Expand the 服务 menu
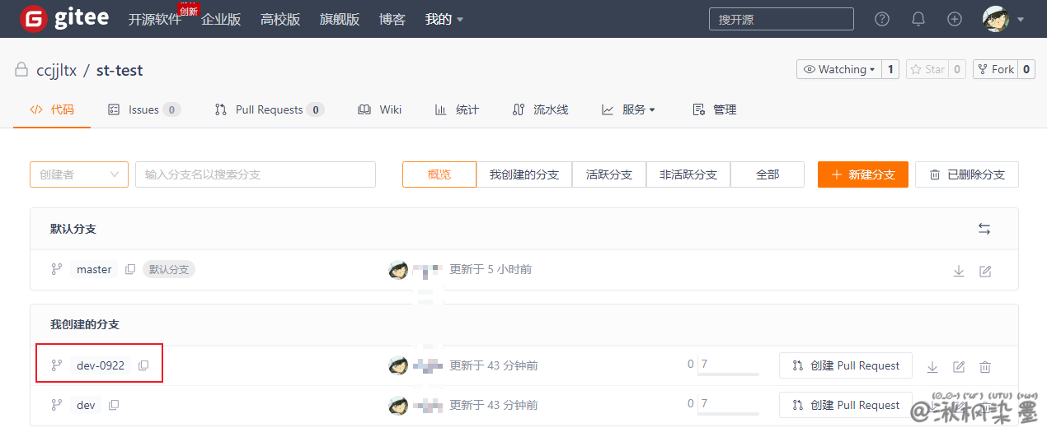This screenshot has width=1047, height=437. 629,109
